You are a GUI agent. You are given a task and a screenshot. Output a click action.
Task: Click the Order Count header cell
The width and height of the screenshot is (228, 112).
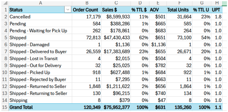[x=87, y=10]
